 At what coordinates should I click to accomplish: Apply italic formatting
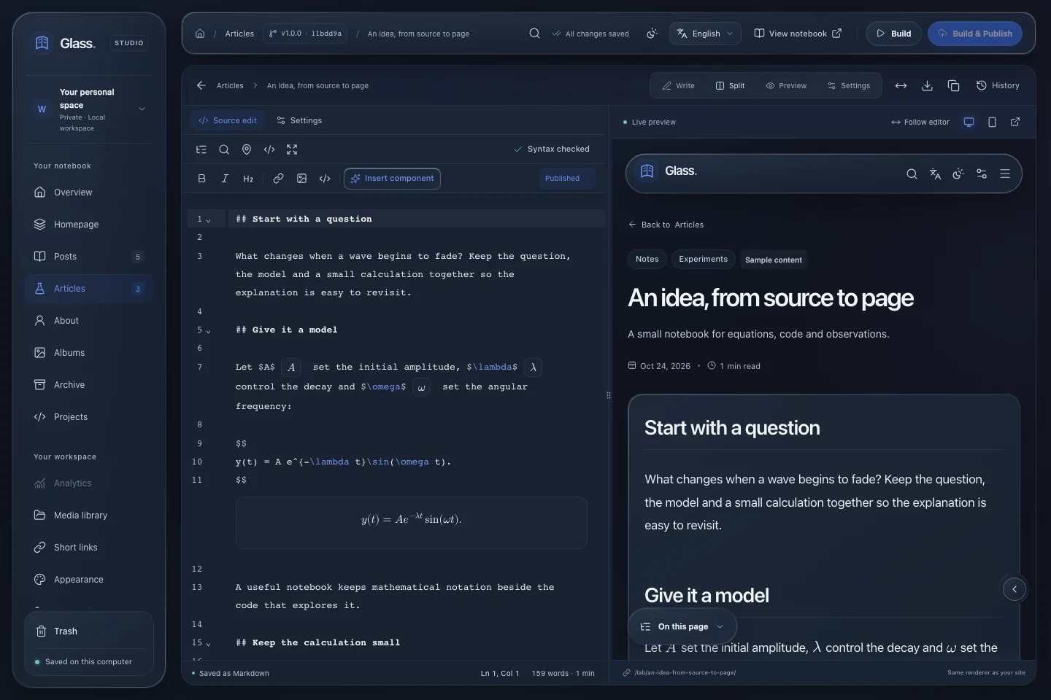225,179
